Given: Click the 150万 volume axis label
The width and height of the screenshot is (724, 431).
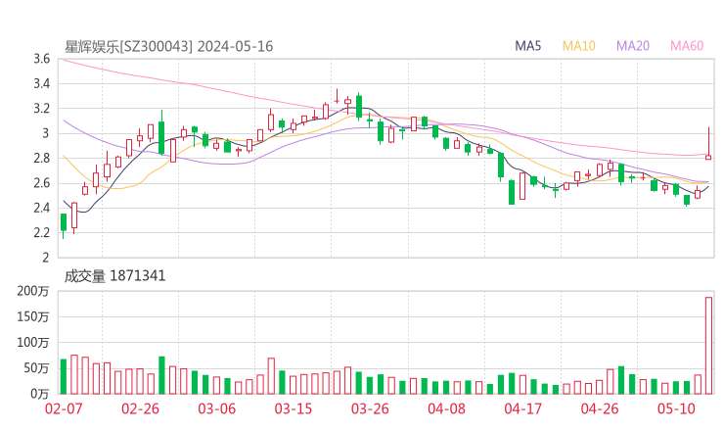Looking at the screenshot, I should tap(33, 316).
